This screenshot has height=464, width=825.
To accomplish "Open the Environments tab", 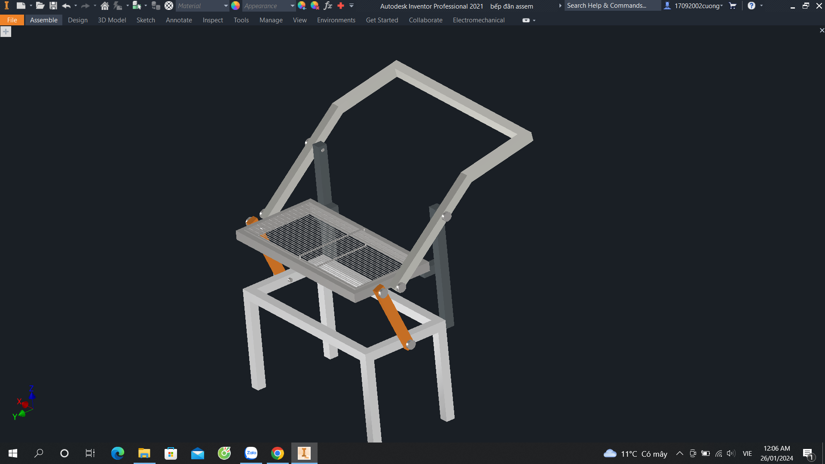I will pos(336,20).
